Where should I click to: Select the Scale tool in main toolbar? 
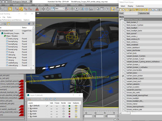[53, 9]
